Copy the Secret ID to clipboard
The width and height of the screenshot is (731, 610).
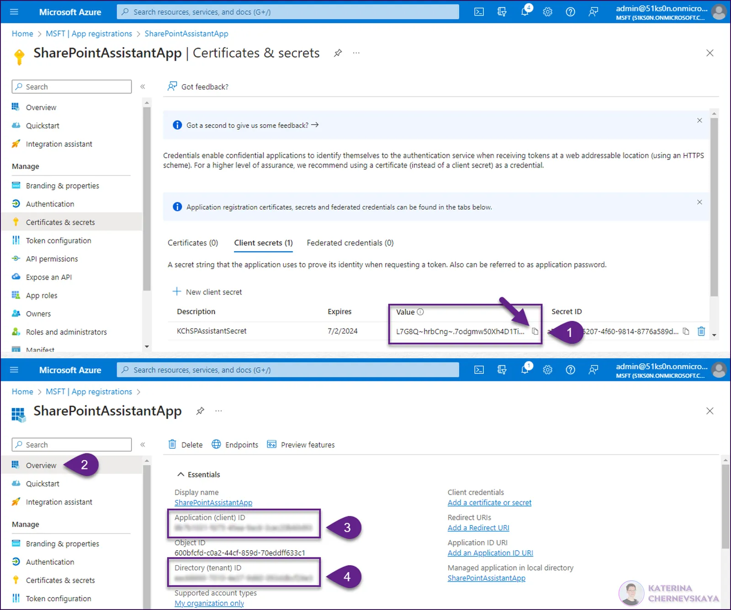coord(686,331)
